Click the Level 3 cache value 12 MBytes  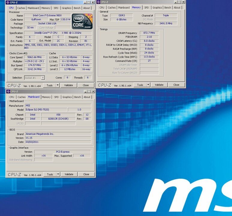tap(70, 69)
